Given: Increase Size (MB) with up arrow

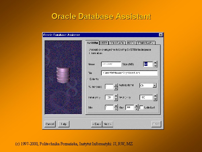Looking at the screenshot, I should (155, 63).
